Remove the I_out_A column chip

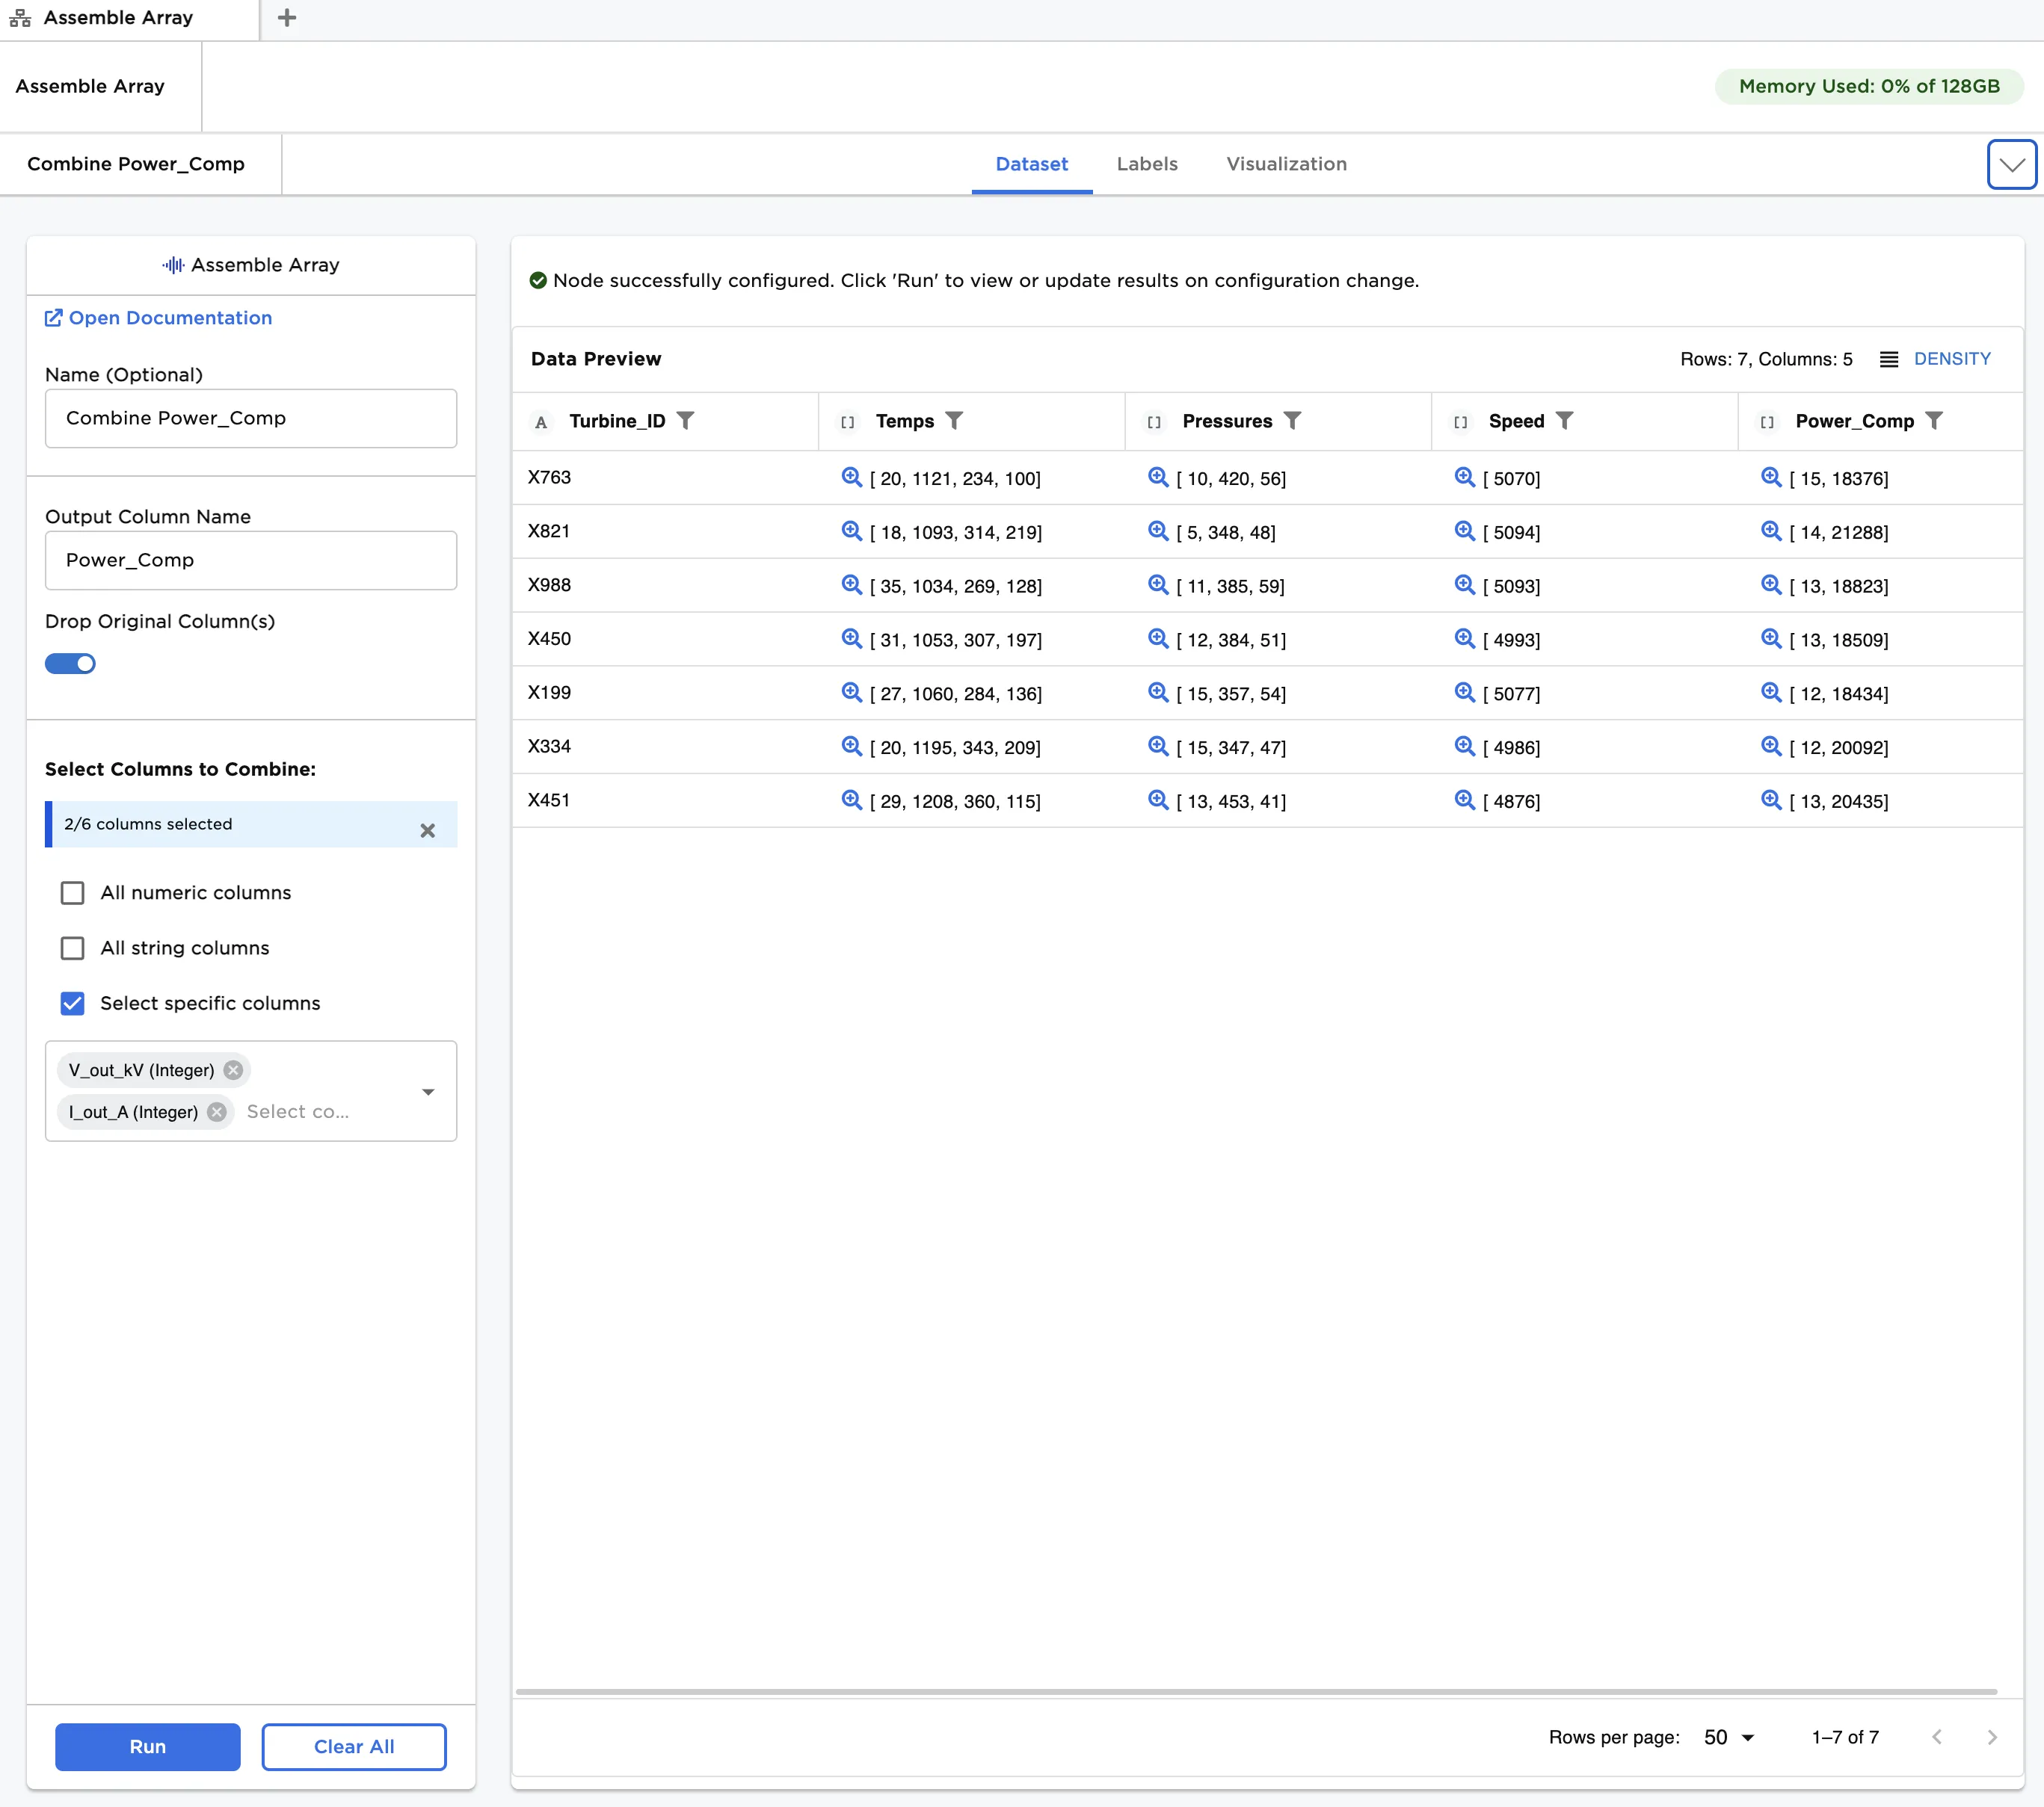217,1113
